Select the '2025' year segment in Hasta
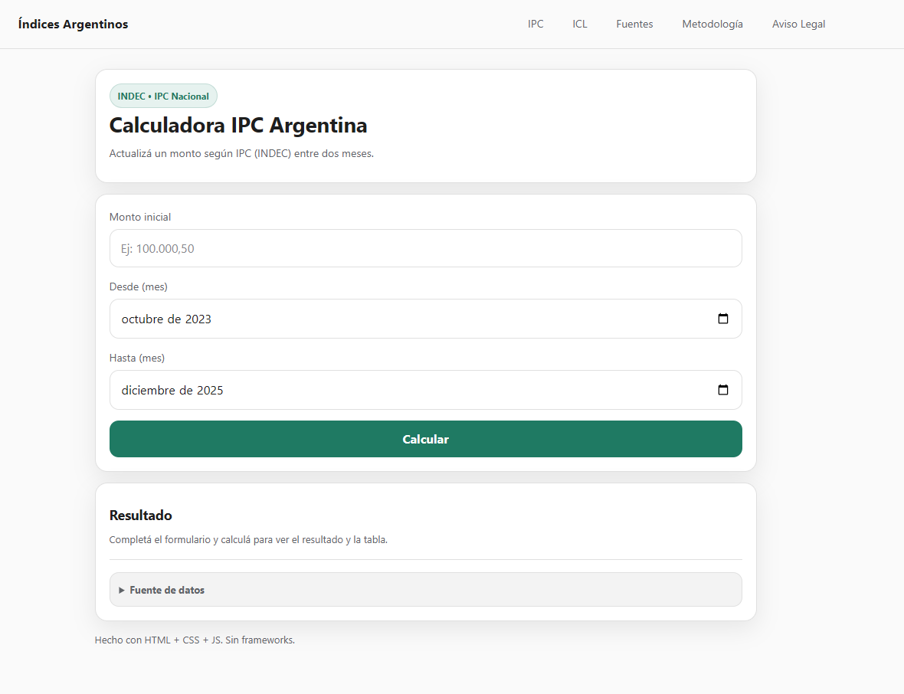The width and height of the screenshot is (904, 694). (209, 391)
